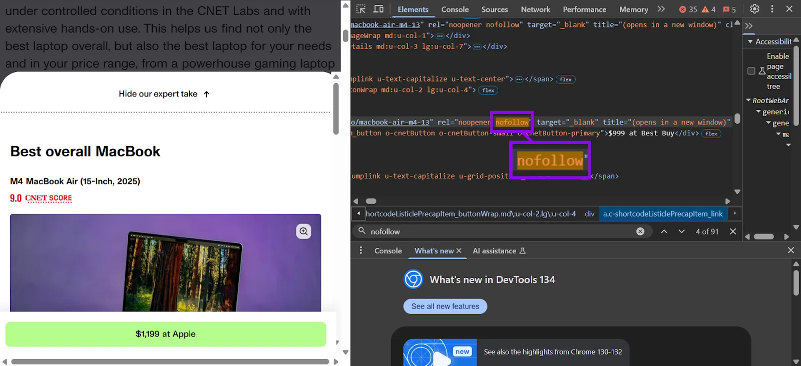Click the flex badge after $999 at Best Buy
The height and width of the screenshot is (366, 801).
[x=711, y=133]
